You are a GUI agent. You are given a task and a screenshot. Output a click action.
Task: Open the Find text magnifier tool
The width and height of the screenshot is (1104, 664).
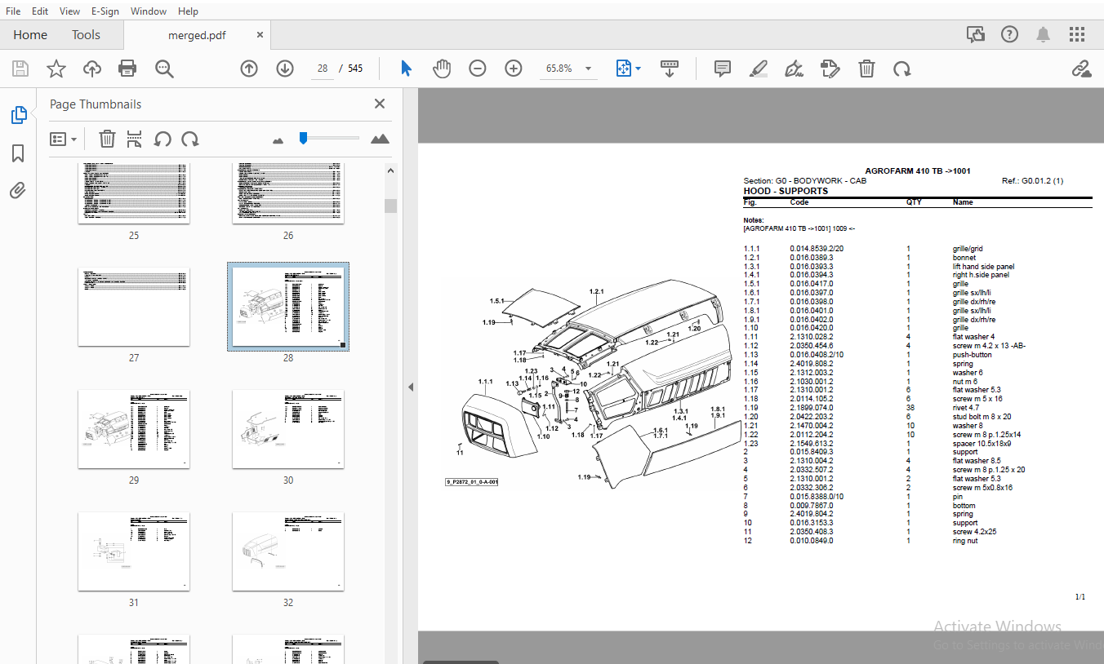(x=164, y=69)
